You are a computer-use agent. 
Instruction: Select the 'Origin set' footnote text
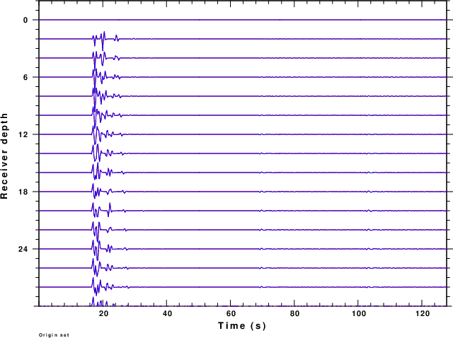tap(54, 335)
